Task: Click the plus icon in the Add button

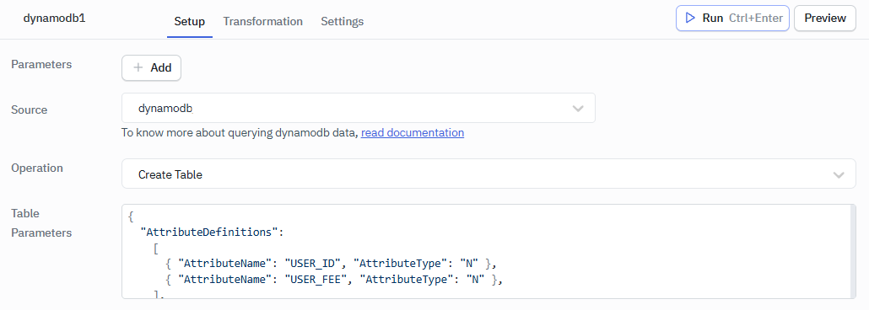Action: tap(138, 67)
